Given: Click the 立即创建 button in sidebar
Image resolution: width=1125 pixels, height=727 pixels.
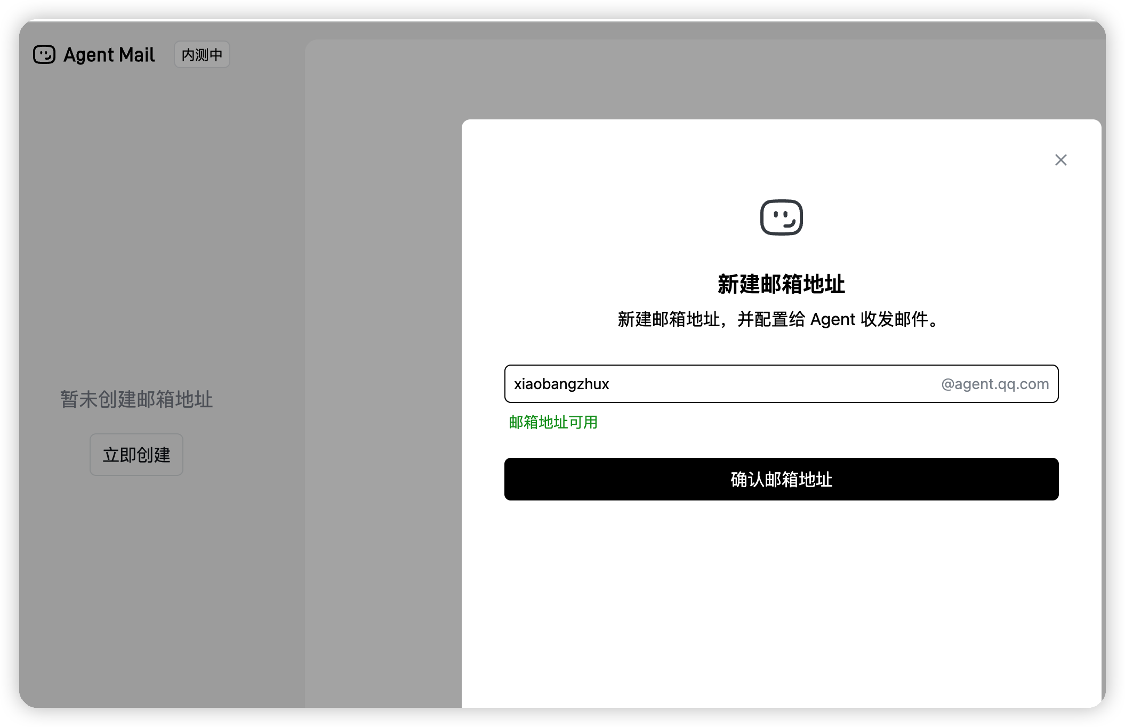Looking at the screenshot, I should tap(136, 455).
